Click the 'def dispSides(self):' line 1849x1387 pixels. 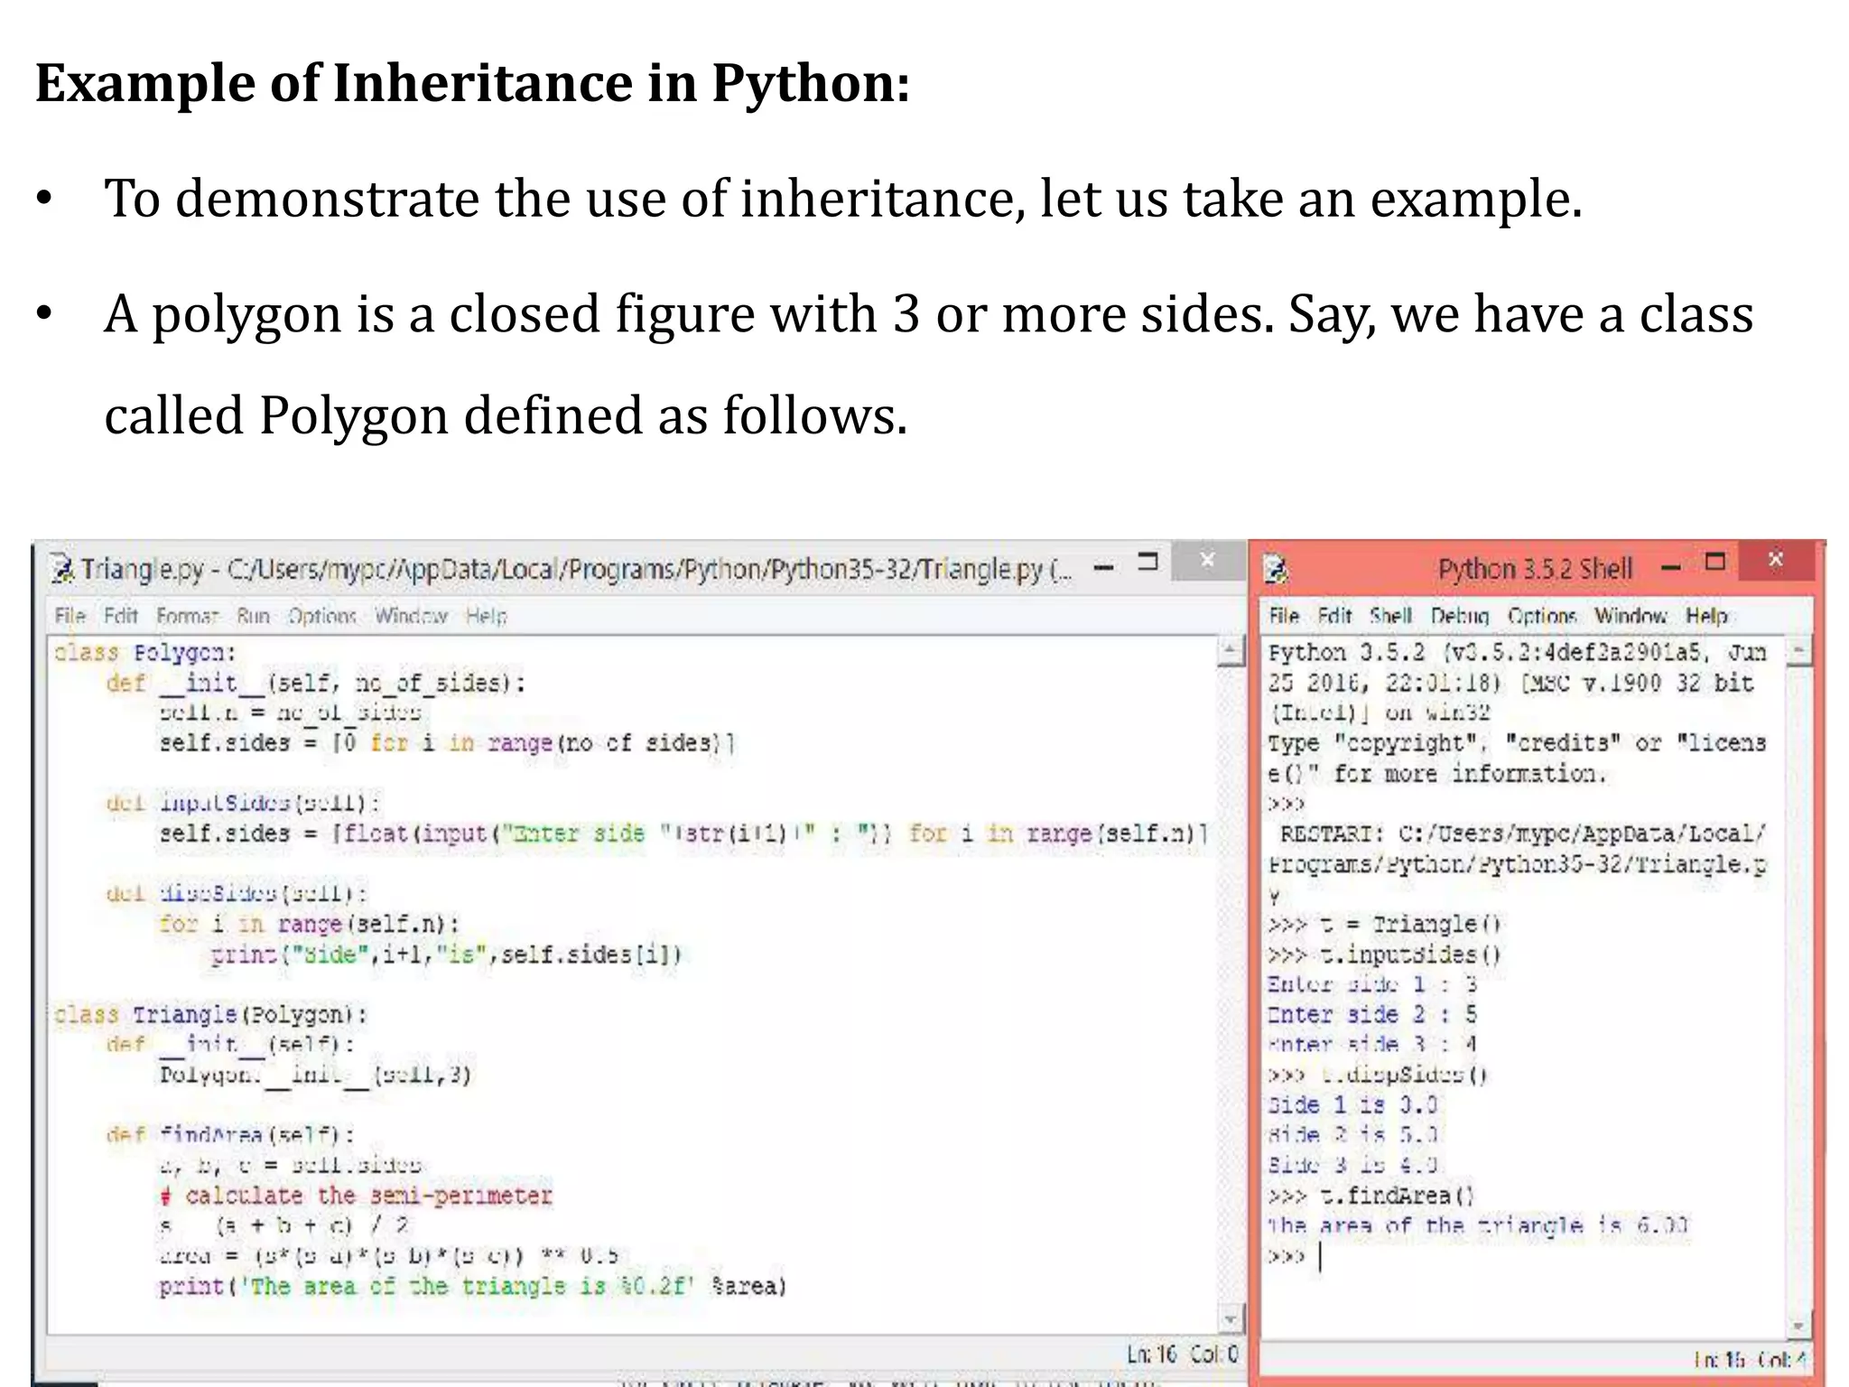click(237, 893)
